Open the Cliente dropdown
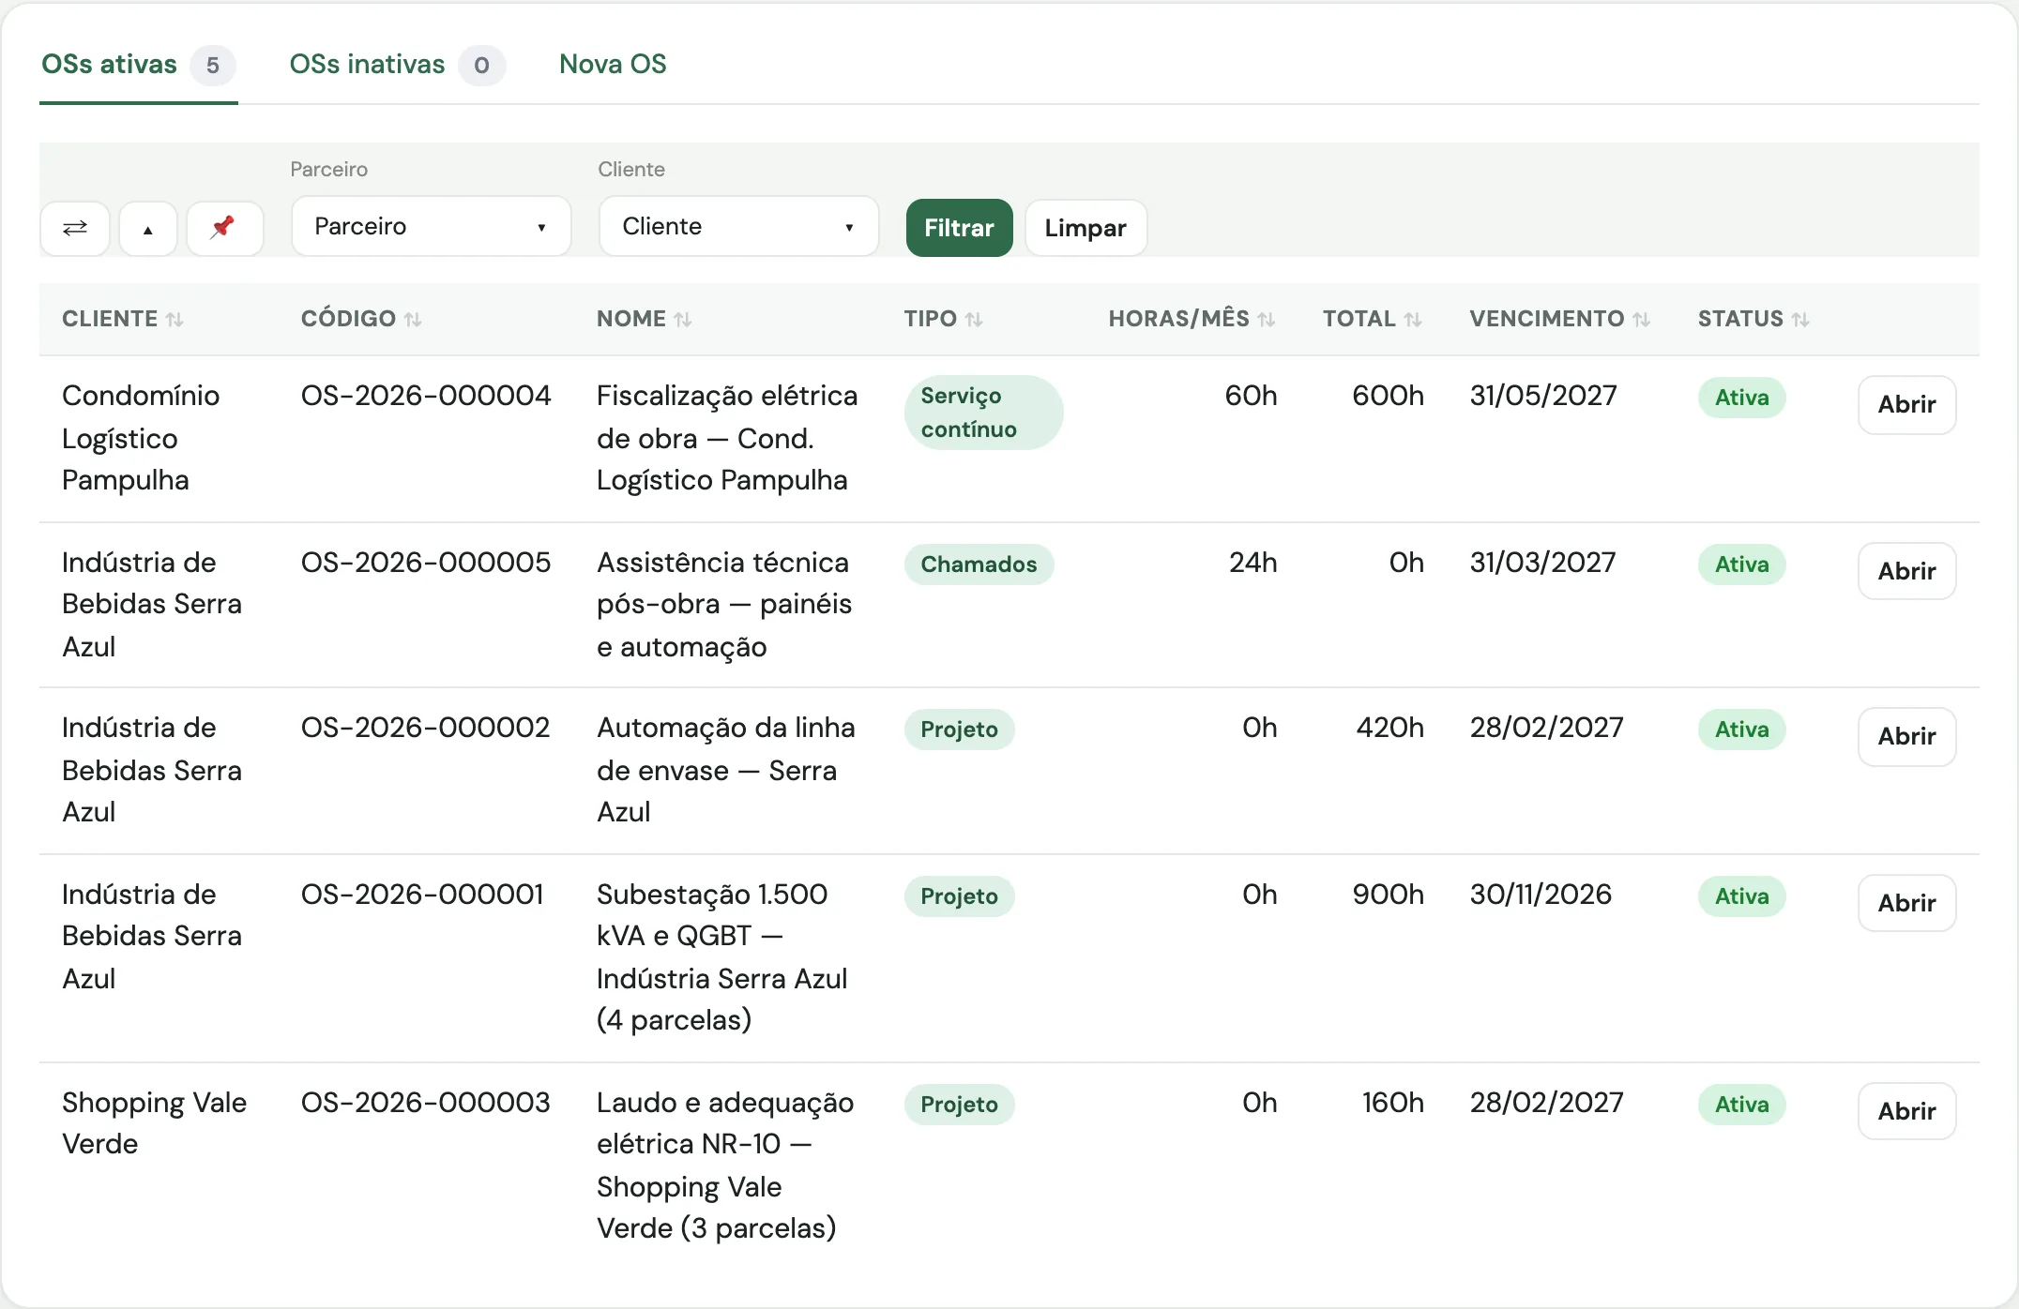The width and height of the screenshot is (2019, 1309). (x=739, y=226)
